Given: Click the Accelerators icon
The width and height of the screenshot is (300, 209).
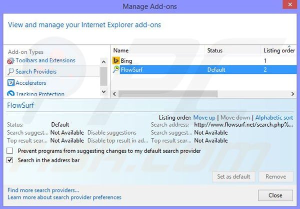Looking at the screenshot, I should click(x=10, y=83).
